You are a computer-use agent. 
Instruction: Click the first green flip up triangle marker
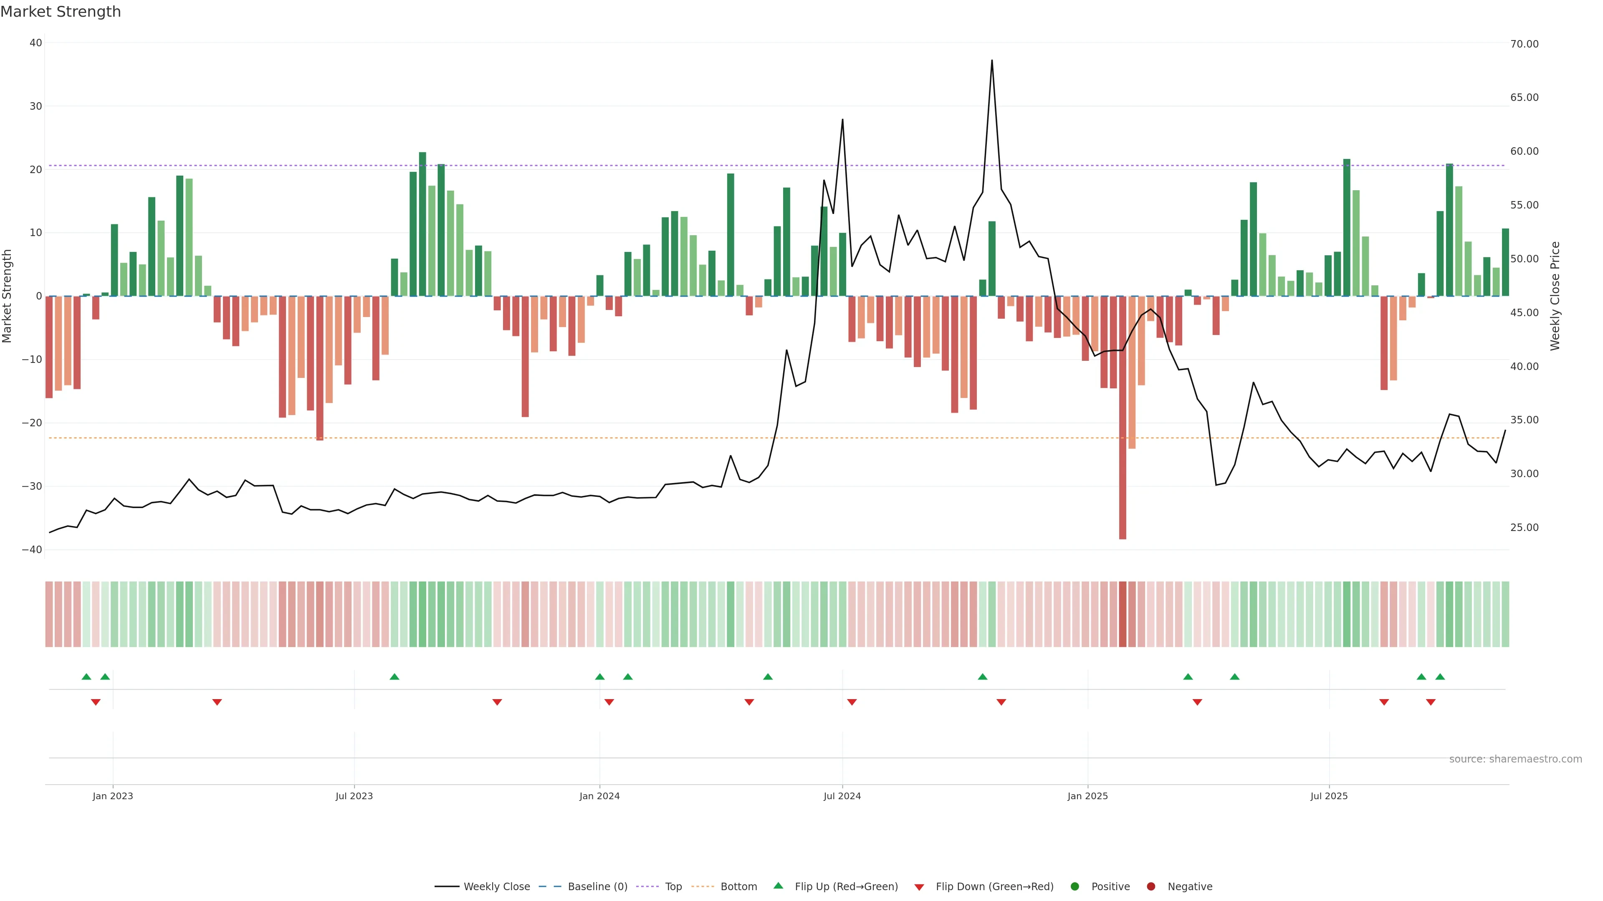click(86, 677)
